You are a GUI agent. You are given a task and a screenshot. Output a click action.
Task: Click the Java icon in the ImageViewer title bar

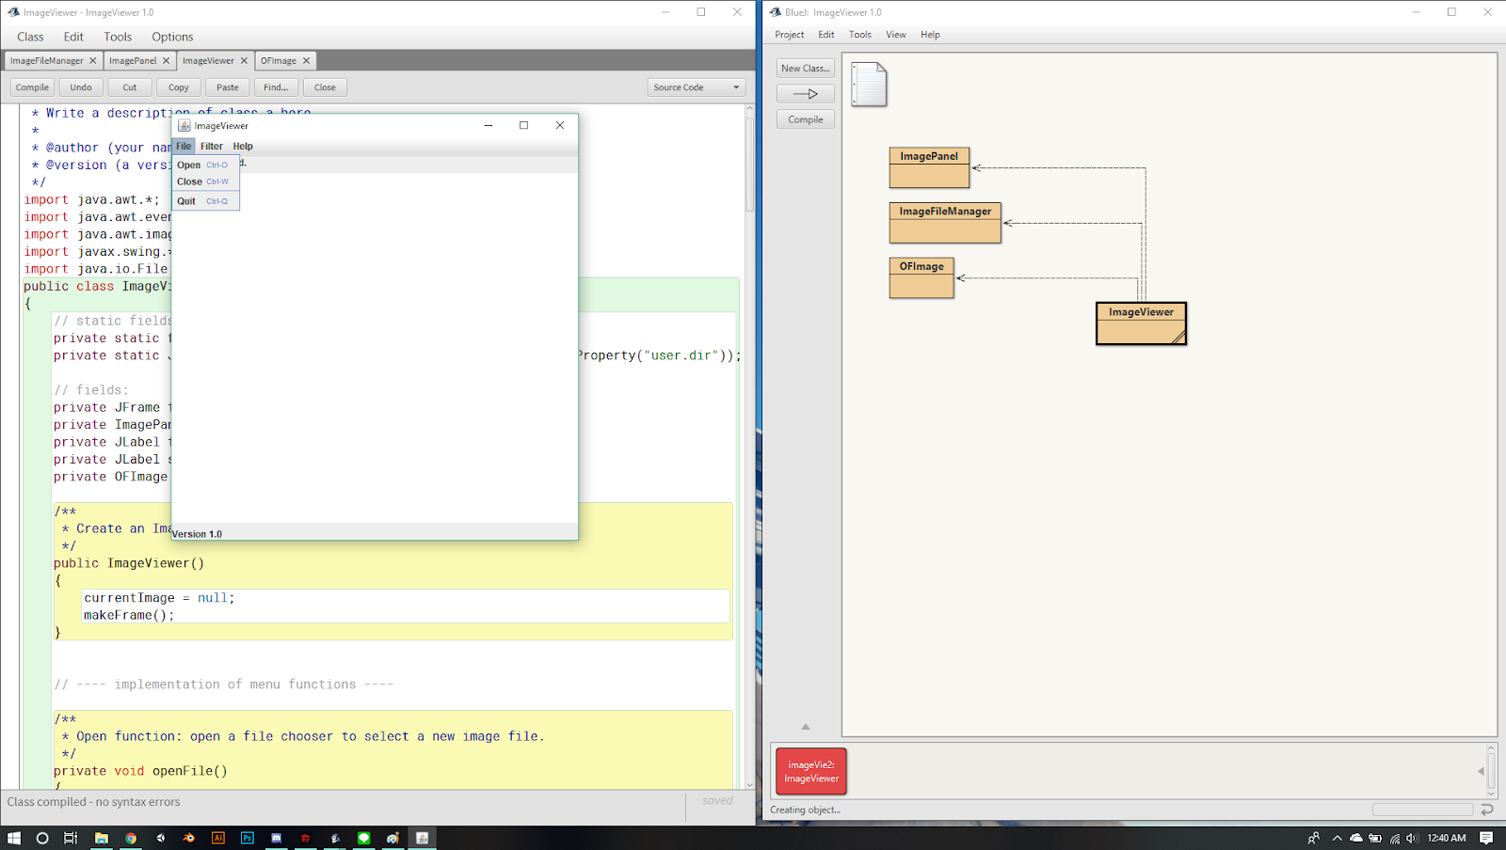[x=185, y=125]
